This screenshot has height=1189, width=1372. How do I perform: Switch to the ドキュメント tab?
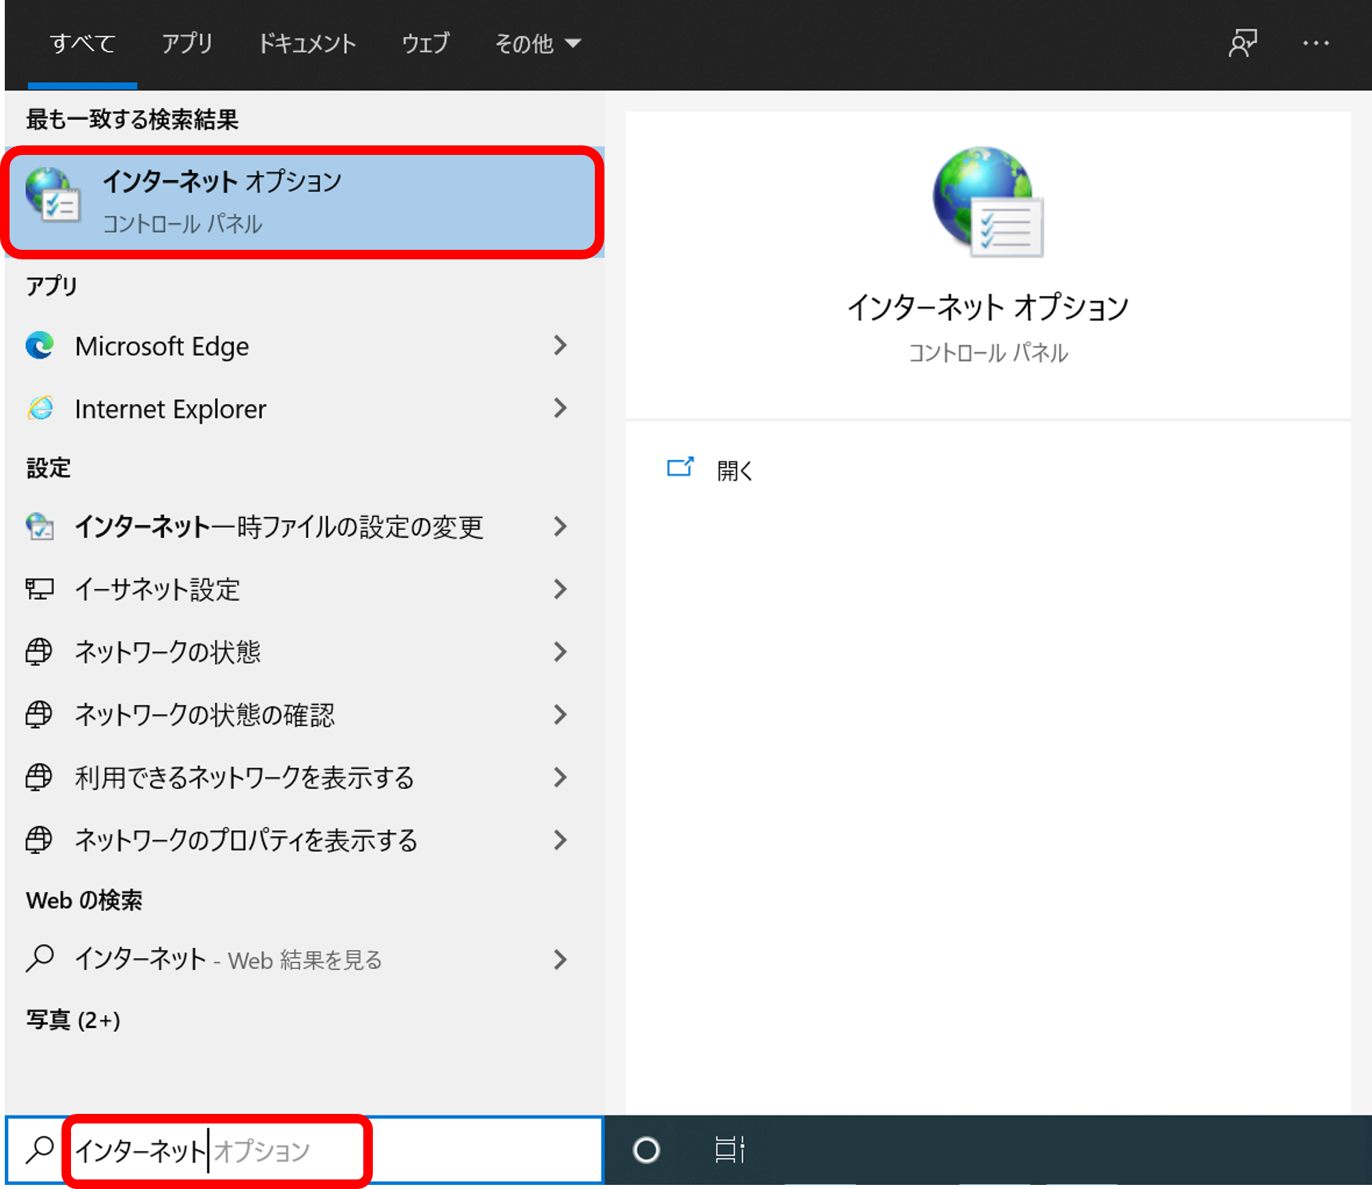307,44
